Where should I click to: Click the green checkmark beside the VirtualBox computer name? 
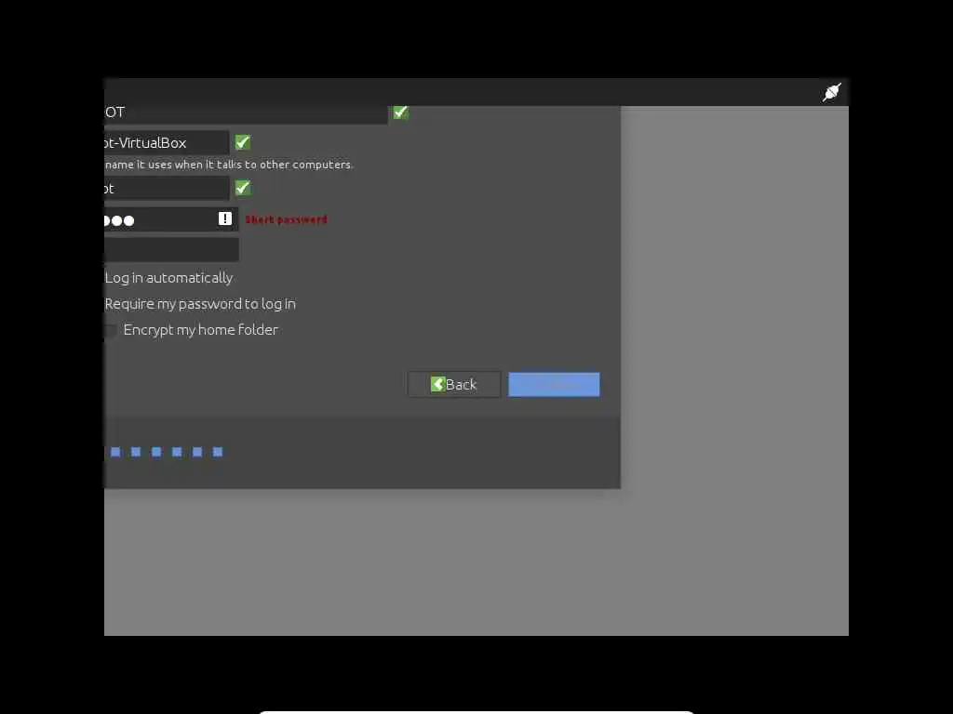click(243, 142)
